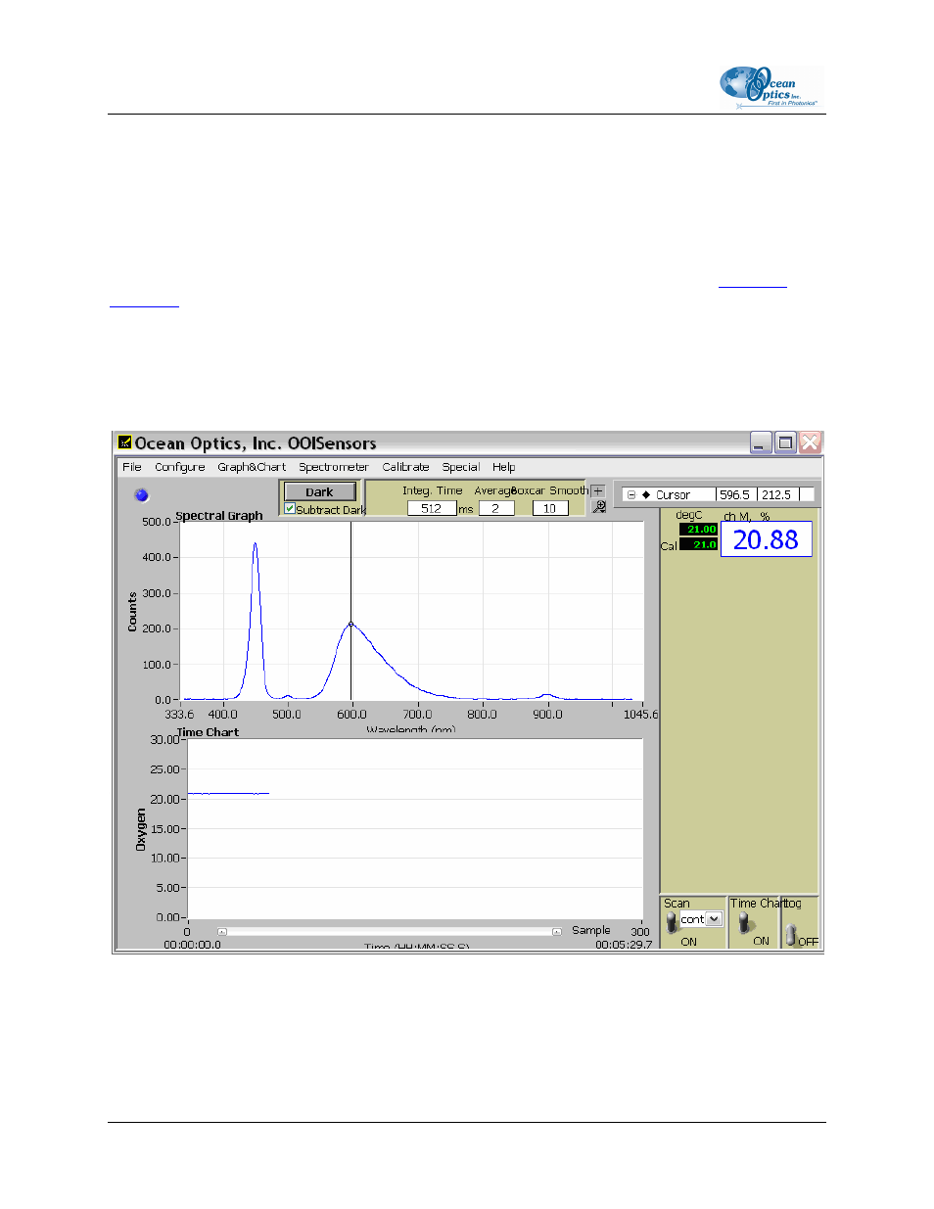Click the degC temperature value 21.00

click(699, 530)
